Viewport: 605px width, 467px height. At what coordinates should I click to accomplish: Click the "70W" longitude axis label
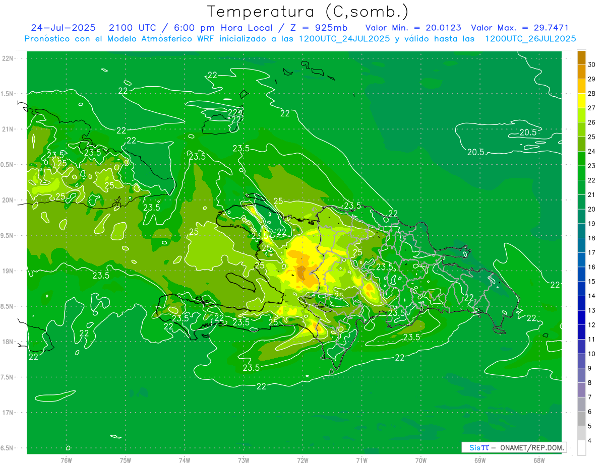pos(421,460)
